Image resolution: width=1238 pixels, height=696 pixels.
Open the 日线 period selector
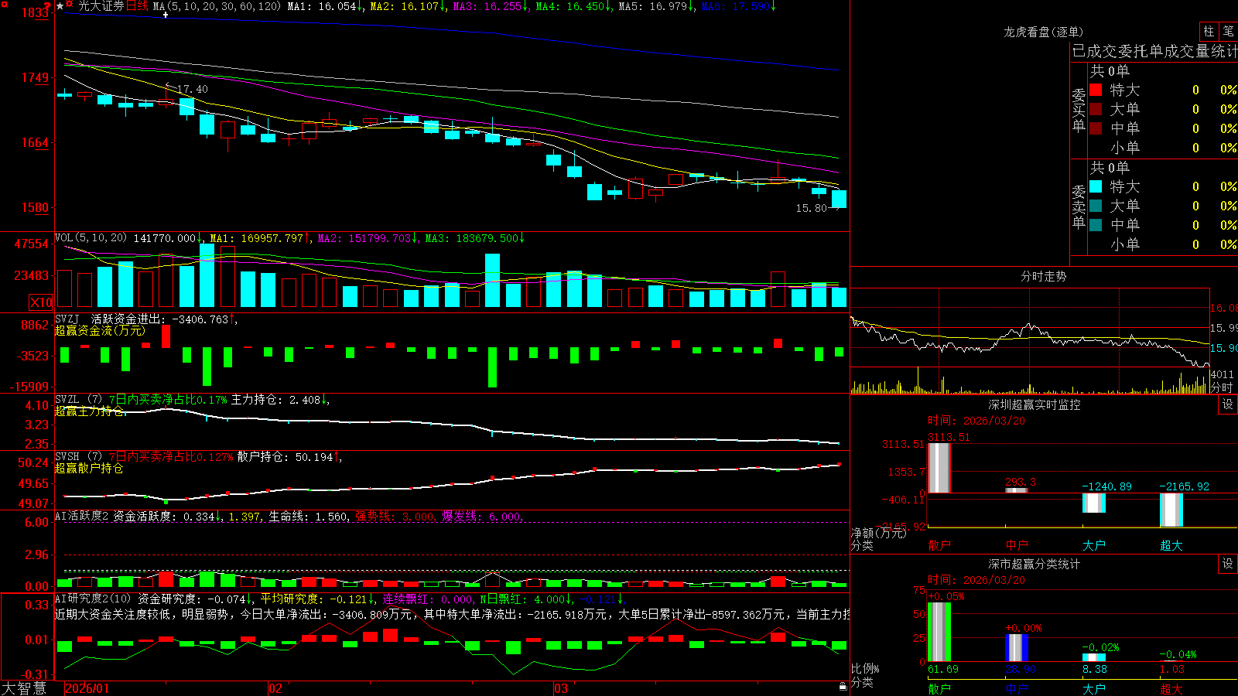pyautogui.click(x=137, y=6)
